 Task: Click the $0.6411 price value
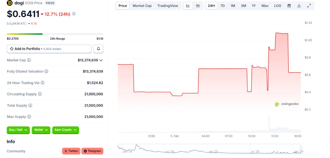pyautogui.click(x=23, y=14)
